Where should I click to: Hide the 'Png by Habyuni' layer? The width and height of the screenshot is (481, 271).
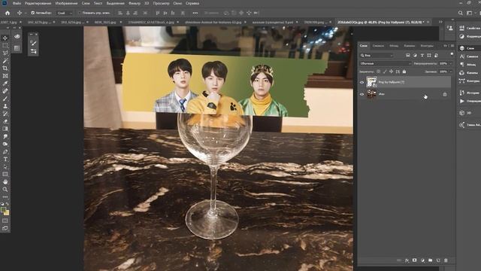click(x=362, y=82)
